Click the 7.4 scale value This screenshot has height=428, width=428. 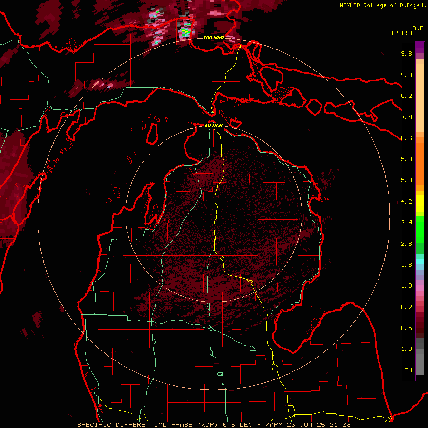[x=407, y=117]
